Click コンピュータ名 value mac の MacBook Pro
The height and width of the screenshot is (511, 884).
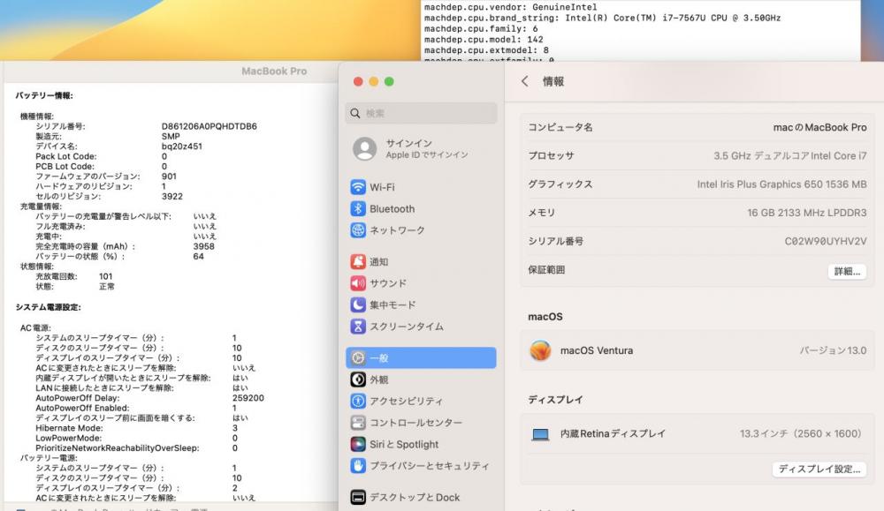point(819,127)
